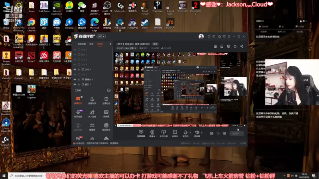
Task: Toggle visibility eye of 文本 5 layer
Action: pyautogui.click(x=75, y=49)
